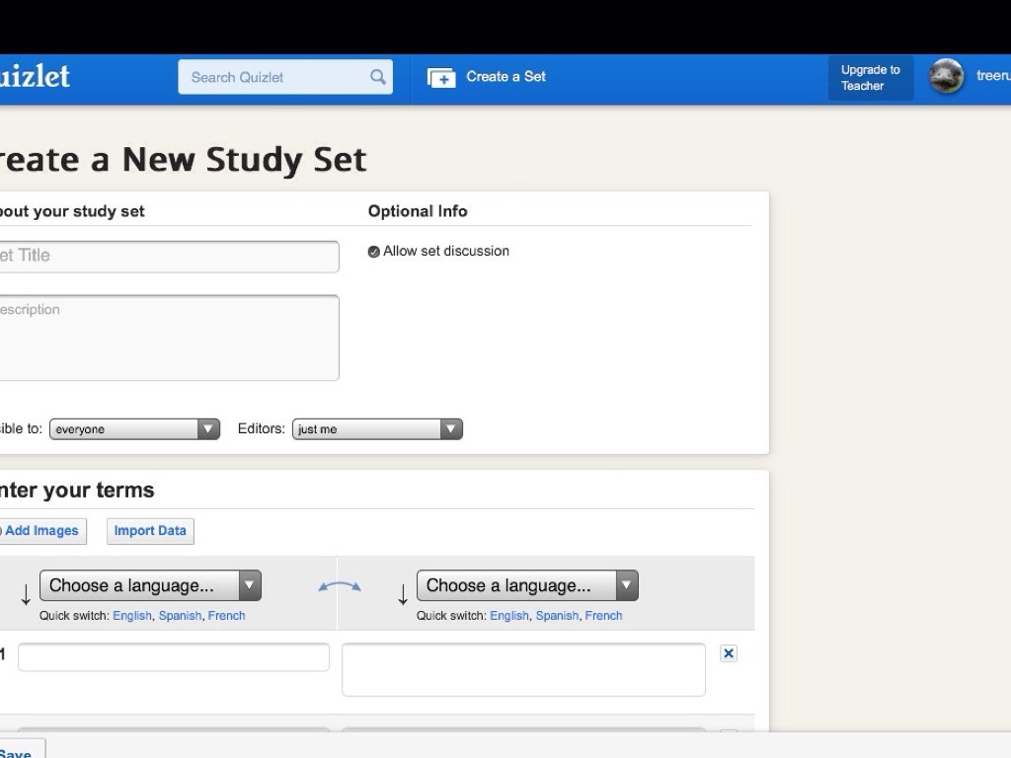Viewport: 1011px width, 758px height.
Task: Toggle Allow set discussion checkbox
Action: 374,252
